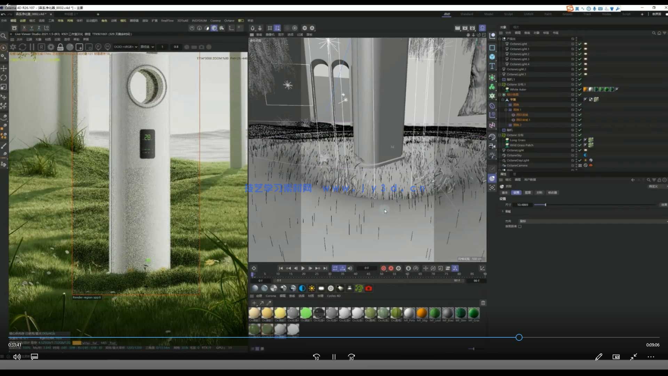Tick the checkbox below the direction field
Viewport: 668px width, 376px height.
[520, 226]
